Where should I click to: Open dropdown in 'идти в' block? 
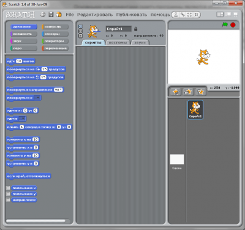tap(22, 119)
